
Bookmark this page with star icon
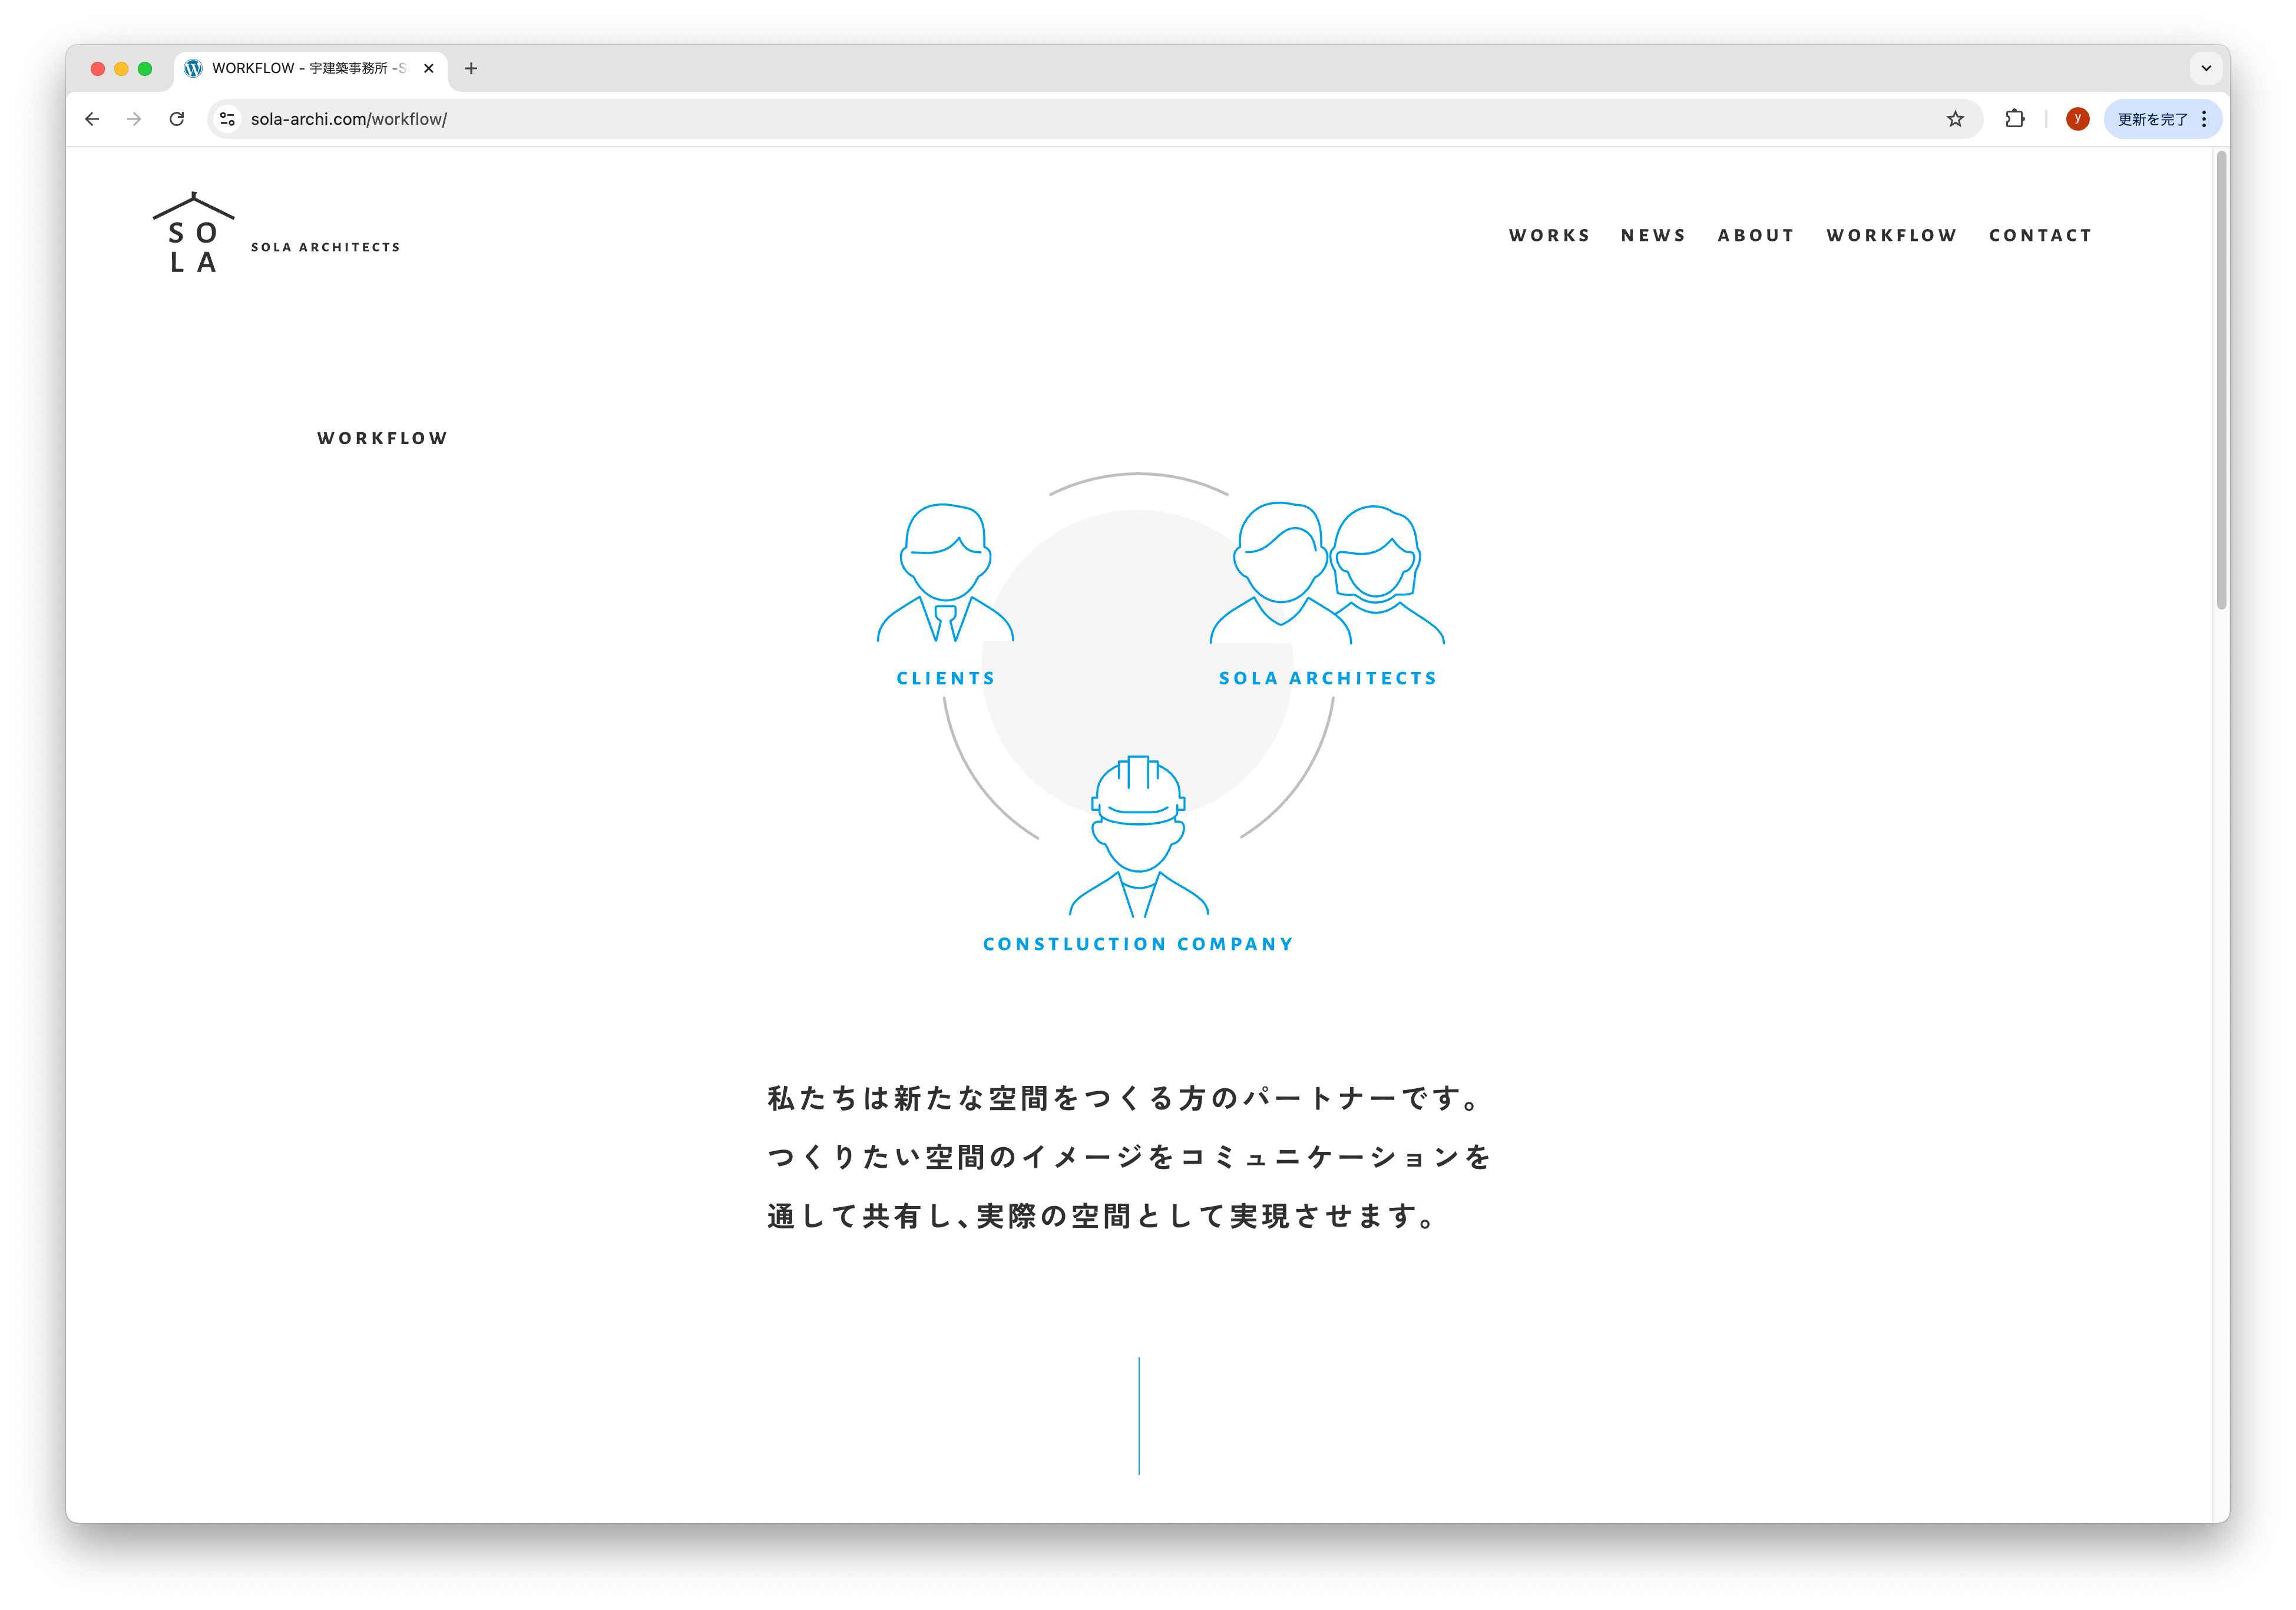pos(1955,119)
